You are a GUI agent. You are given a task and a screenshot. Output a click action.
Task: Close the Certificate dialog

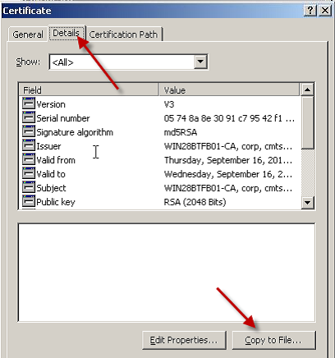click(325, 11)
